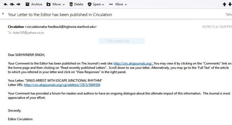
Task: Click the Spam label in toolbar
Action: (97, 4)
